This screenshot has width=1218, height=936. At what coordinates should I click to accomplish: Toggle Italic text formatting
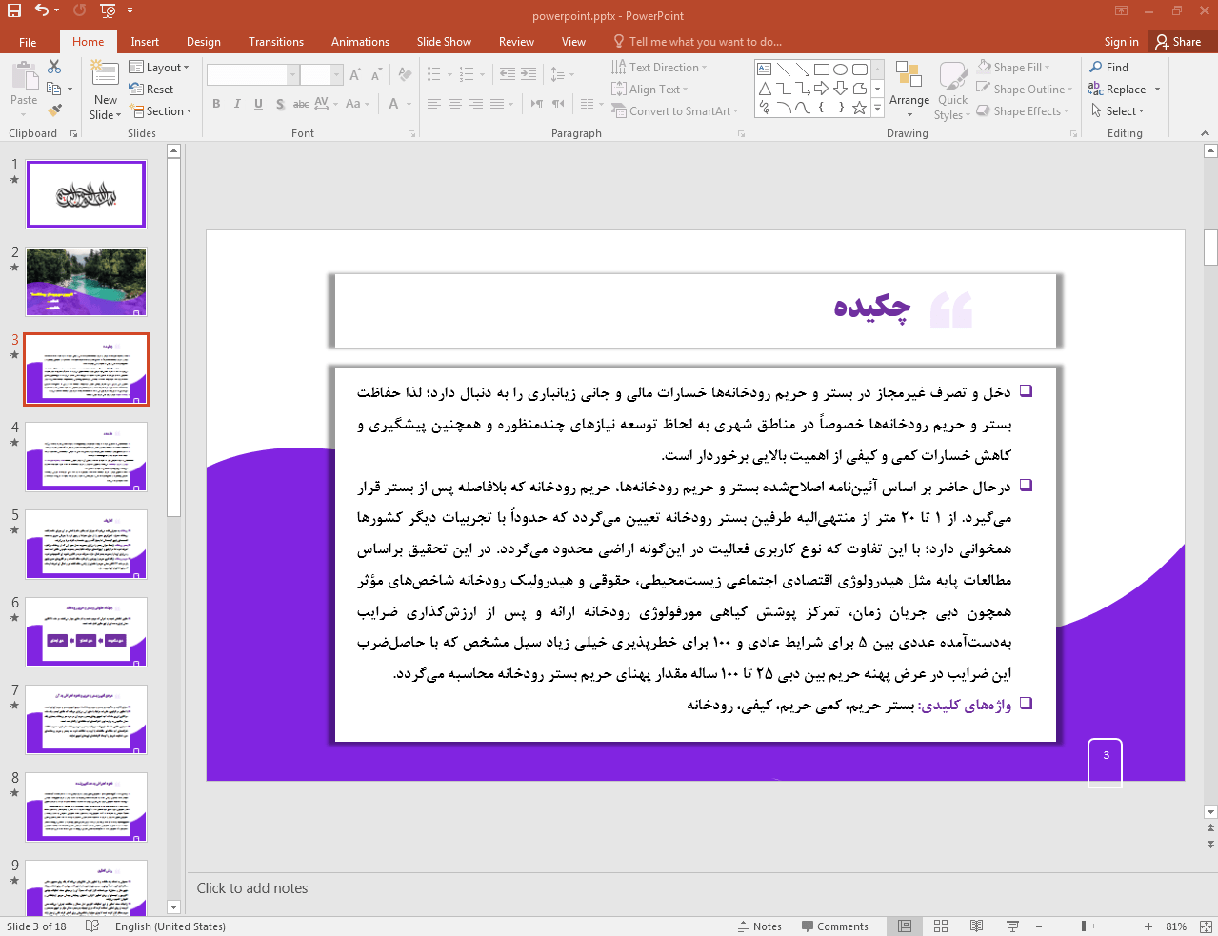237,104
